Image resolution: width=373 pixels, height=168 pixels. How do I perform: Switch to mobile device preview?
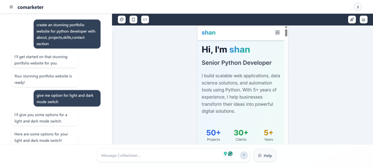[133, 19]
